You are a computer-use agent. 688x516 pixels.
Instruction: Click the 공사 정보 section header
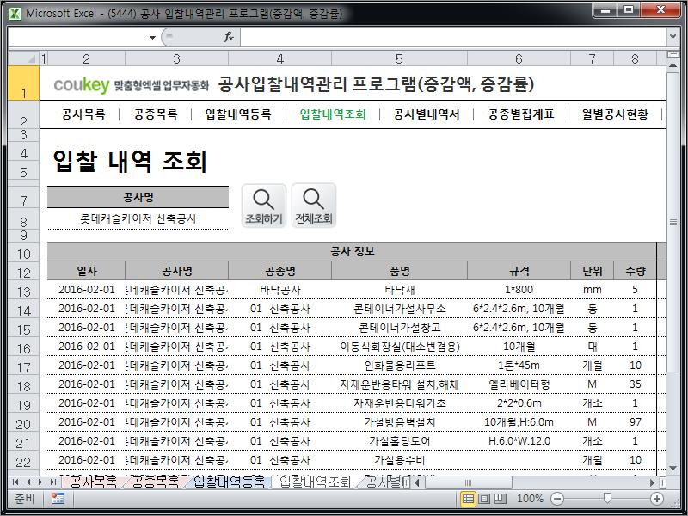click(352, 251)
